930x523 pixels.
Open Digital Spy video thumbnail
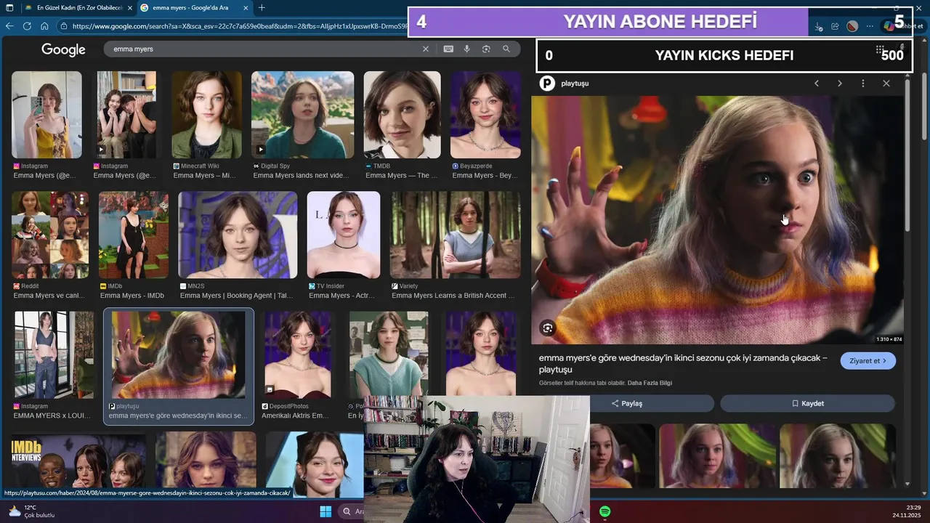302,115
